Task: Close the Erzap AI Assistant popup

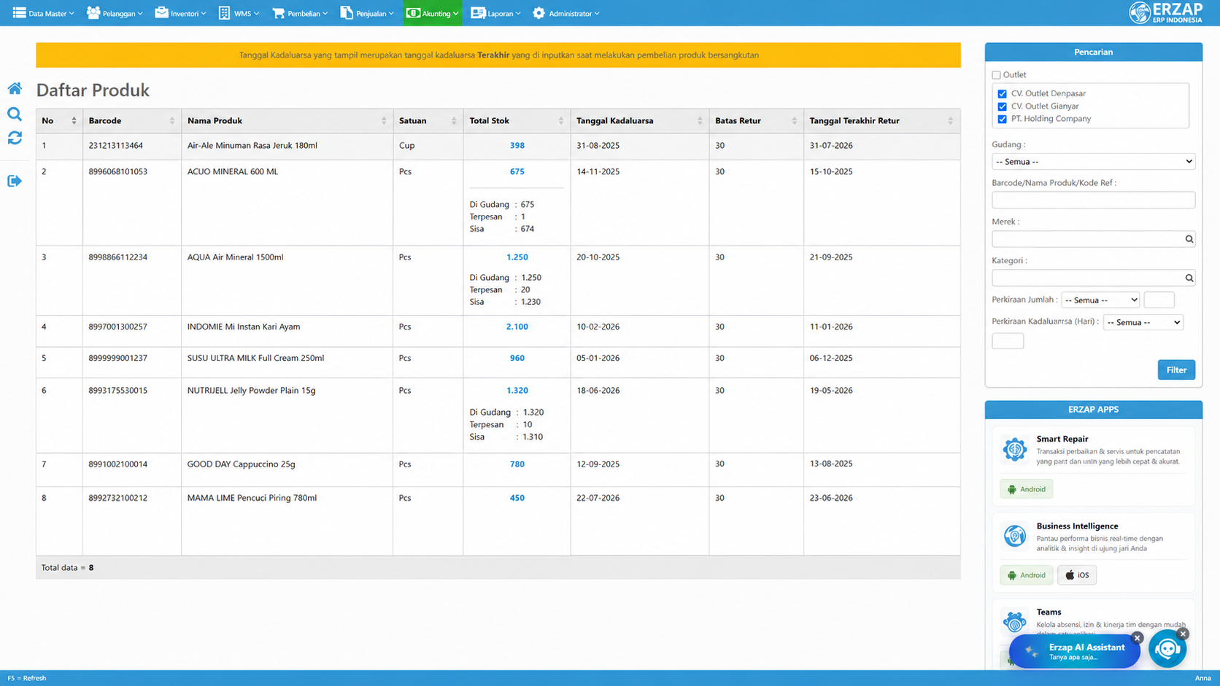Action: pos(1137,638)
